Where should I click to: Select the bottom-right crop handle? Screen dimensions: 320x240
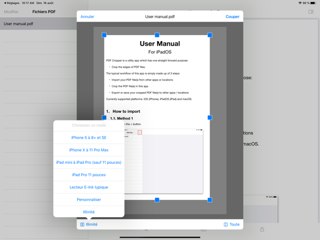tap(210, 200)
